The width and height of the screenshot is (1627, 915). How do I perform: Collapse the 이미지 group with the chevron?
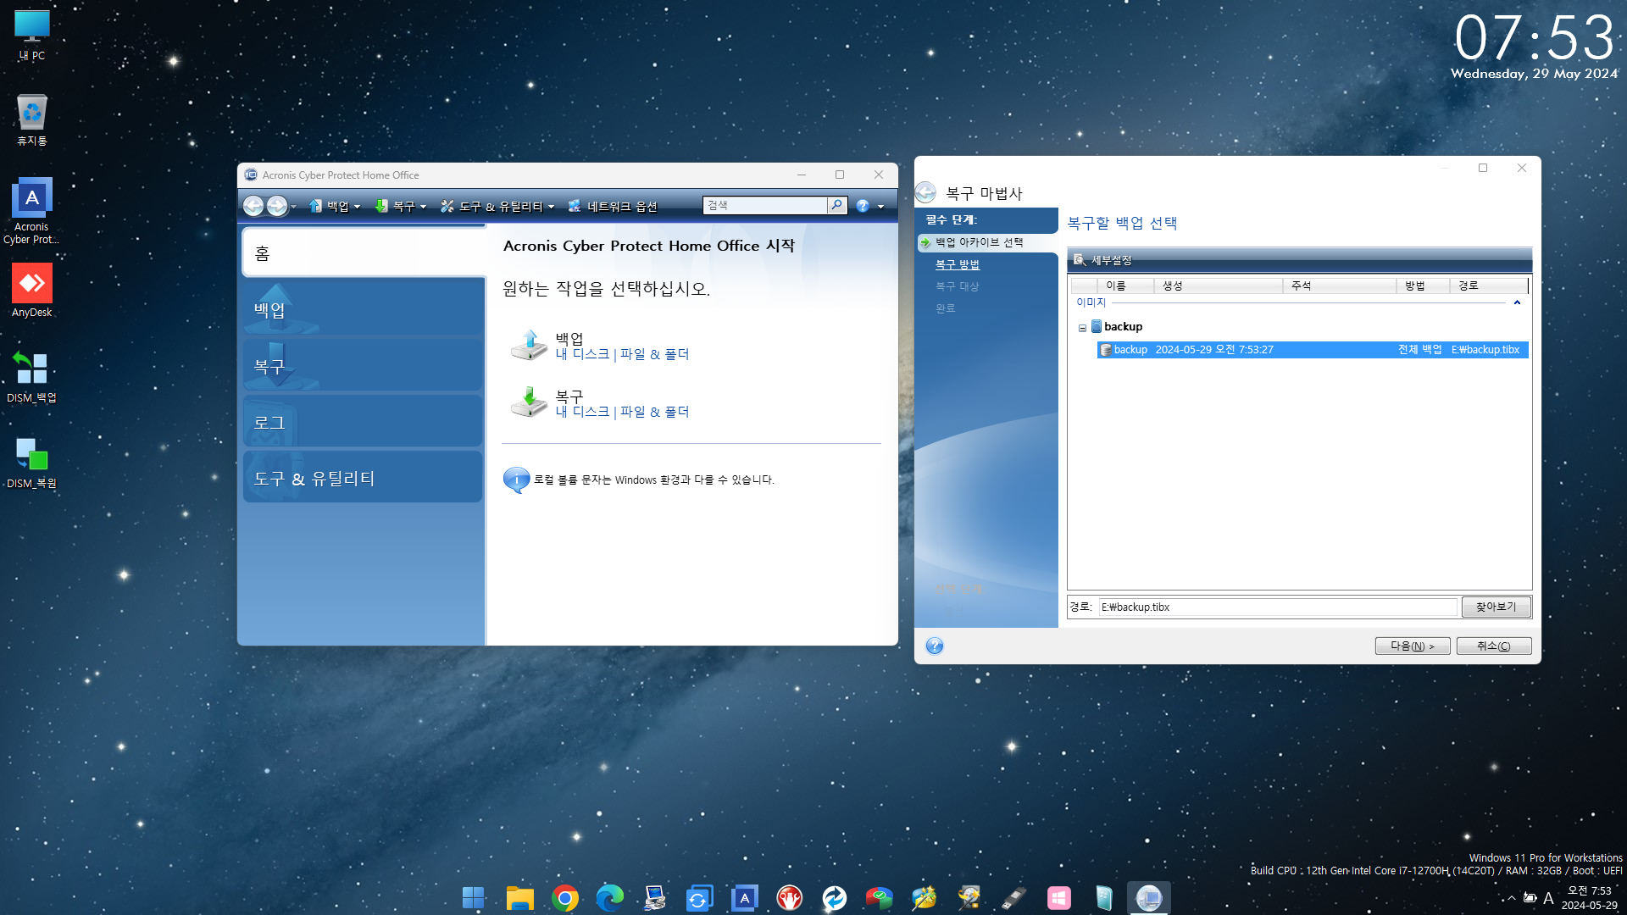pos(1517,302)
